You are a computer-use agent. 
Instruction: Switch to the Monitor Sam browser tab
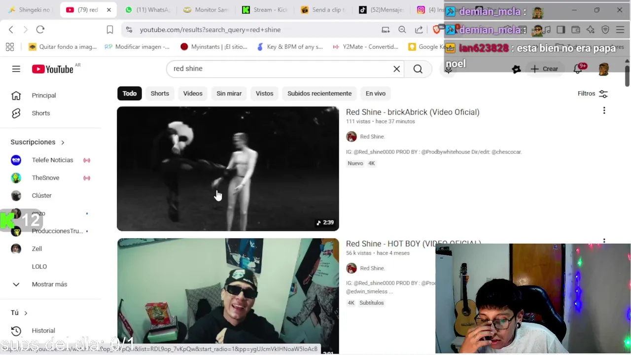(x=206, y=10)
